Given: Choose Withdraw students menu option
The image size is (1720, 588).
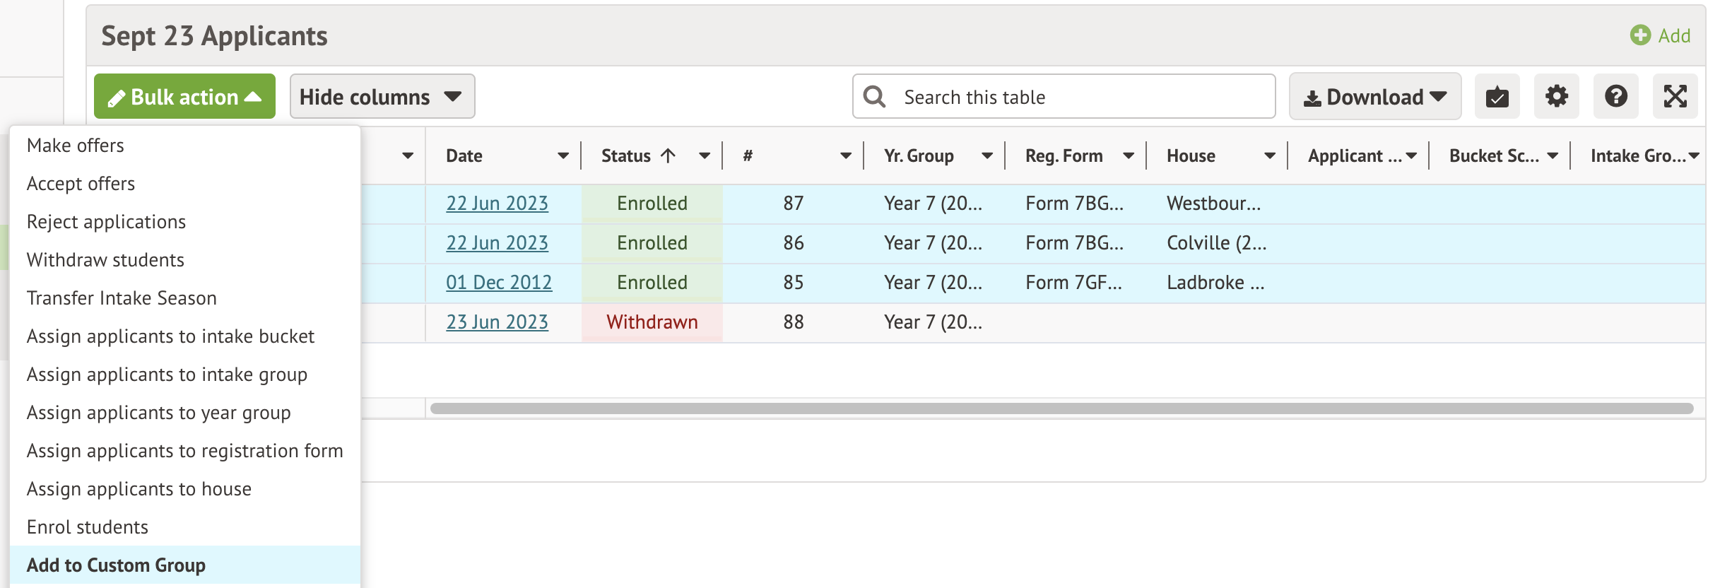Looking at the screenshot, I should tap(105, 260).
